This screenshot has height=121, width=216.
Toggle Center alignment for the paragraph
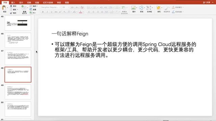tap(93, 12)
